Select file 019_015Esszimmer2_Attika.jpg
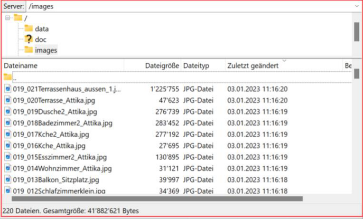The width and height of the screenshot is (363, 219). tap(60, 157)
